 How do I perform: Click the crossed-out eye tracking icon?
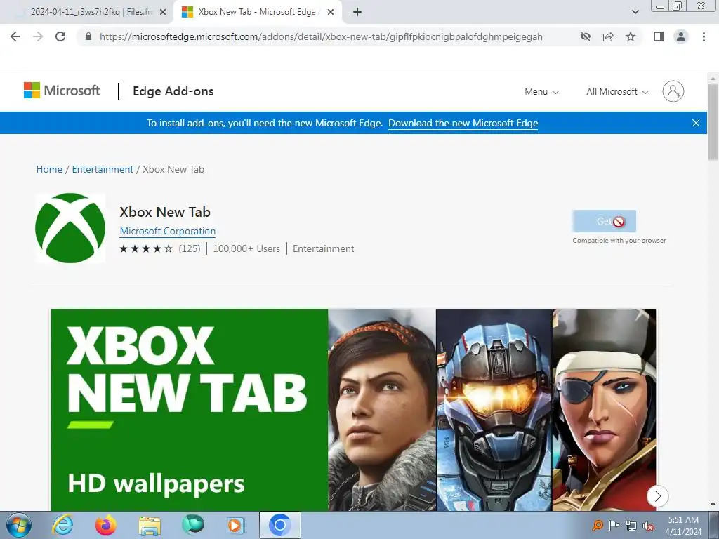(586, 36)
